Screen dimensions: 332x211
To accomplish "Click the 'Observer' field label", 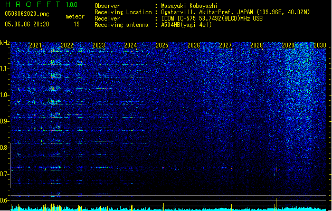I will coord(107,6).
